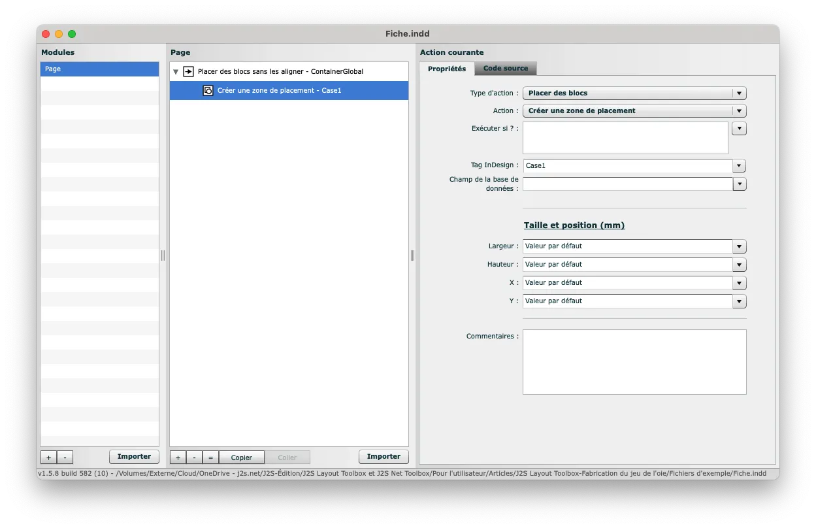Click the arrow icon beside Placer des blocs
Viewport: 816px width, 528px height.
pyautogui.click(x=188, y=72)
